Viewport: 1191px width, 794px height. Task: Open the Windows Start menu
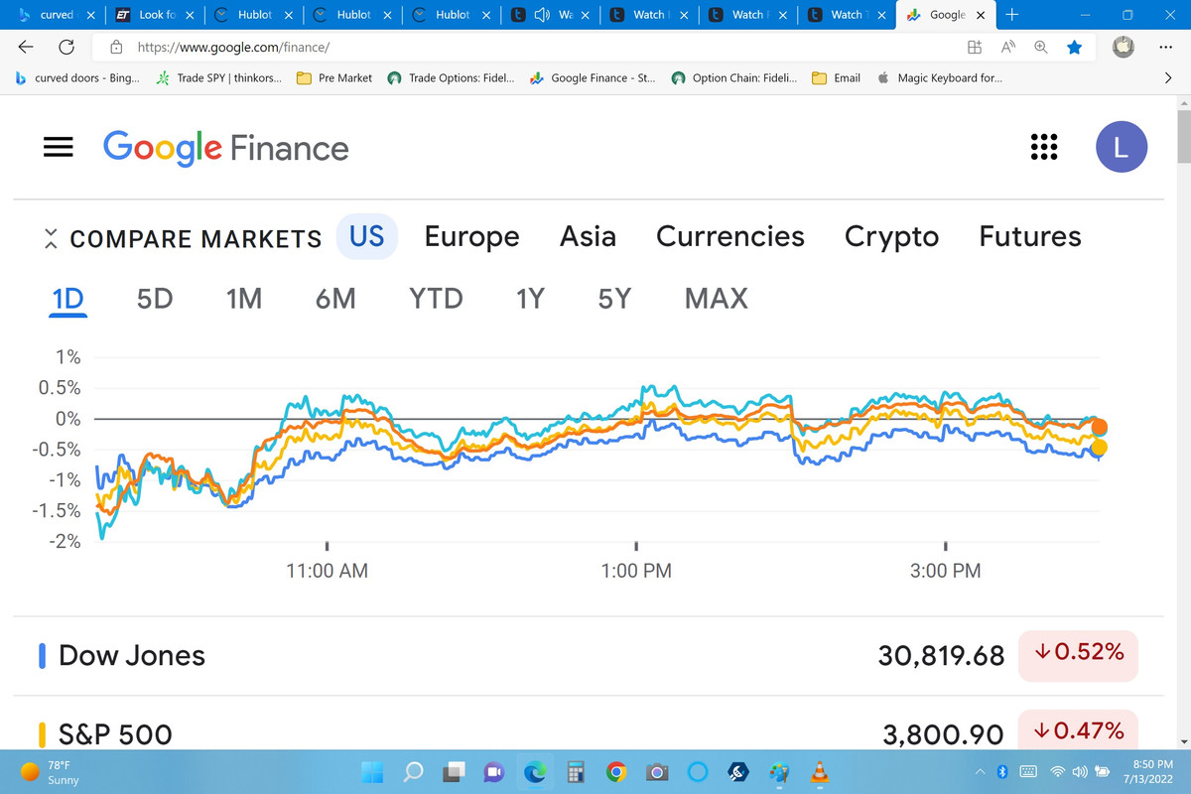point(371,771)
